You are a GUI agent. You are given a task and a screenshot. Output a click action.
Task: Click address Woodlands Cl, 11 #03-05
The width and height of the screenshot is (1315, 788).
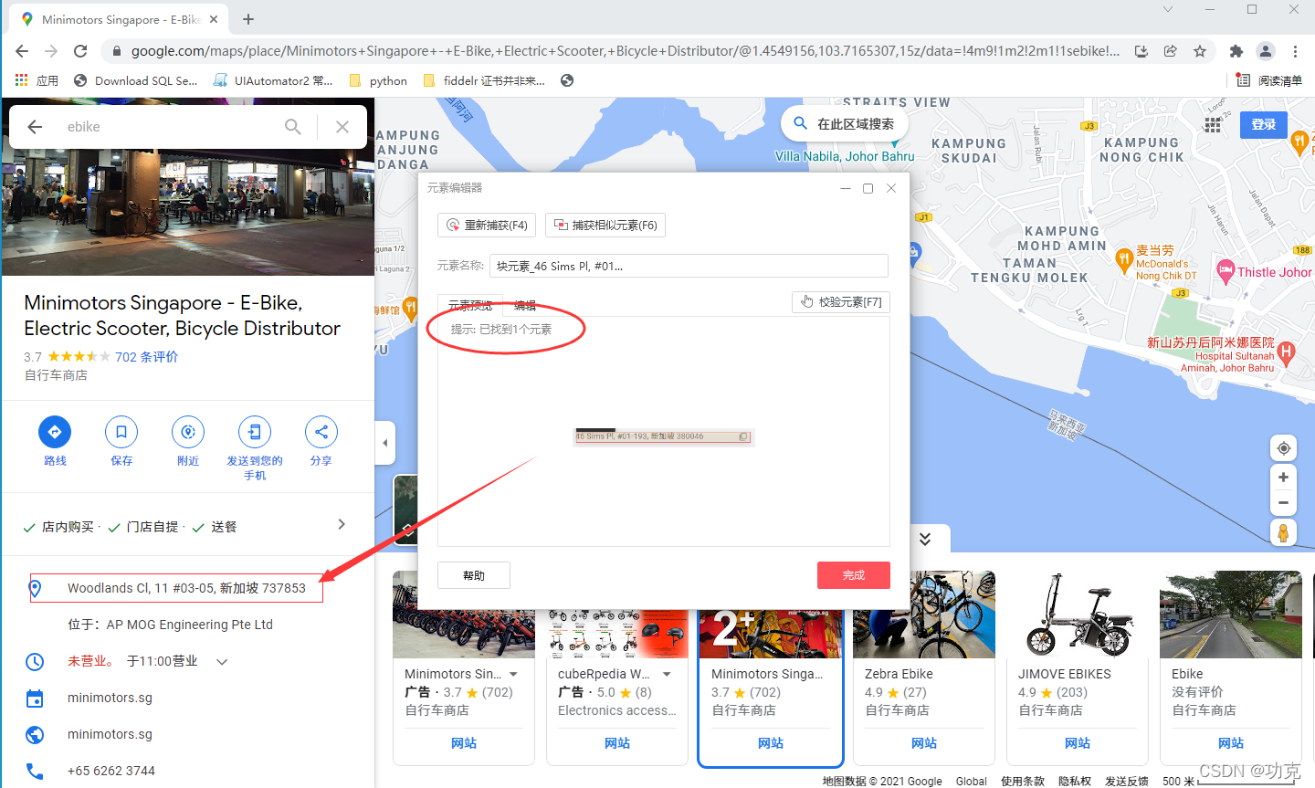(x=186, y=588)
